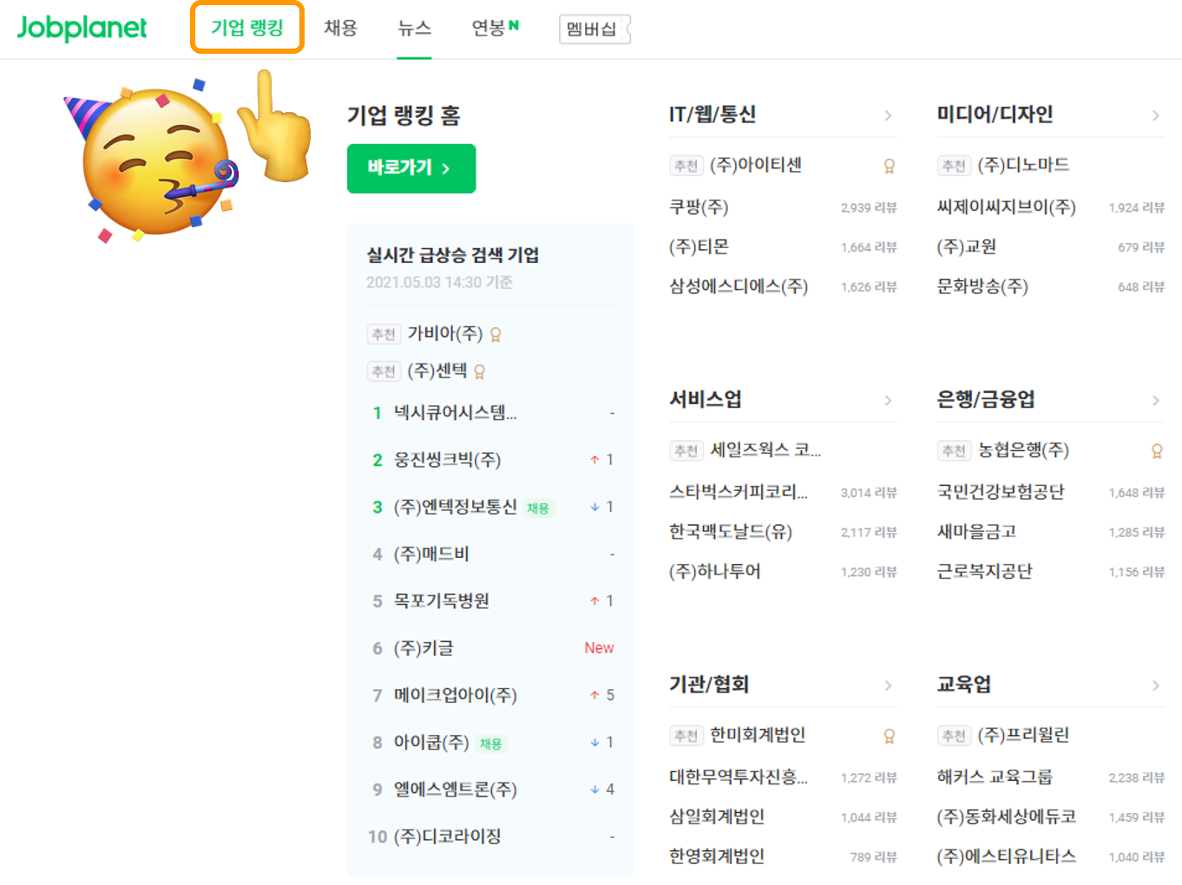Expand the 기관/협회 category chevron
This screenshot has height=885, width=1182.
[x=888, y=685]
